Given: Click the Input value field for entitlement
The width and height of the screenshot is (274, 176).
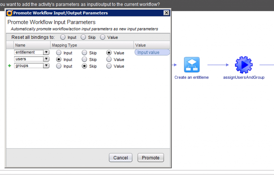Looking at the screenshot, I should pos(152,52).
